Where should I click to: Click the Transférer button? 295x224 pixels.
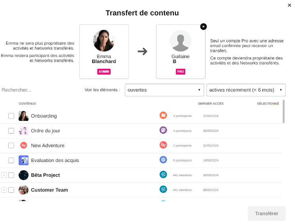click(x=266, y=213)
